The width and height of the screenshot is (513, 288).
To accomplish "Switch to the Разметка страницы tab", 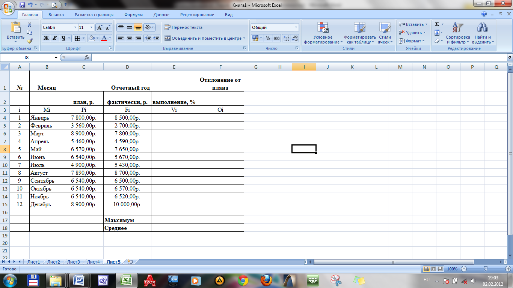I will 94,15.
